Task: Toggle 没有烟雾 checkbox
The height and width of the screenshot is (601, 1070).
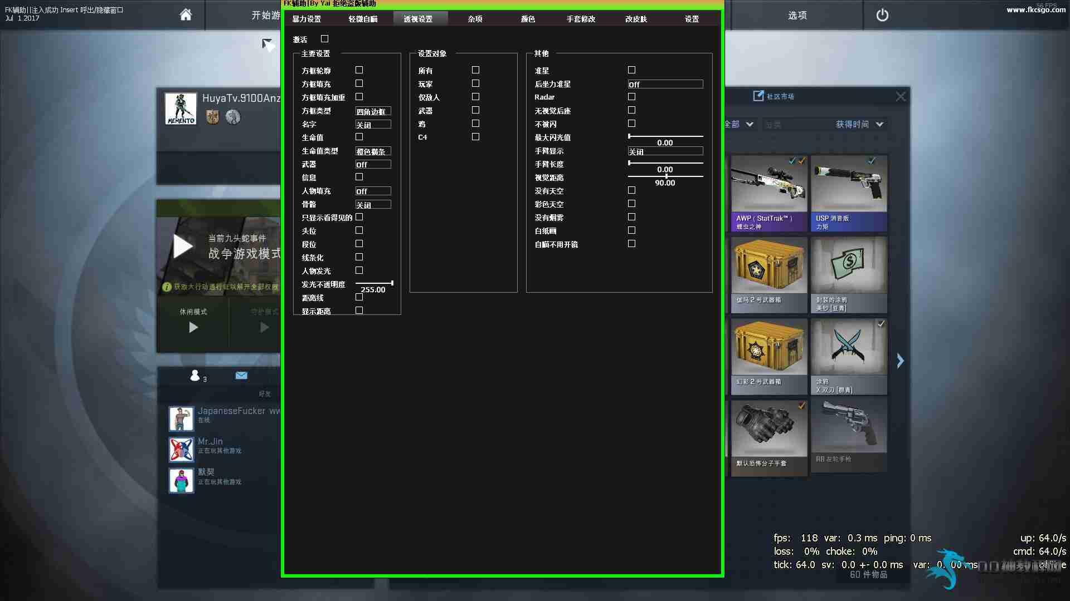Action: click(x=631, y=217)
